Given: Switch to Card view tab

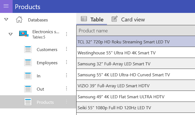Looking at the screenshot, I should 128,19.
